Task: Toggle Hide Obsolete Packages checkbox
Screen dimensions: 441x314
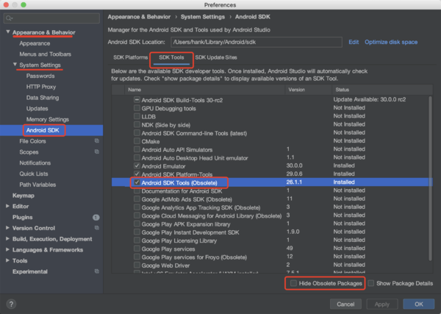Action: [x=293, y=283]
